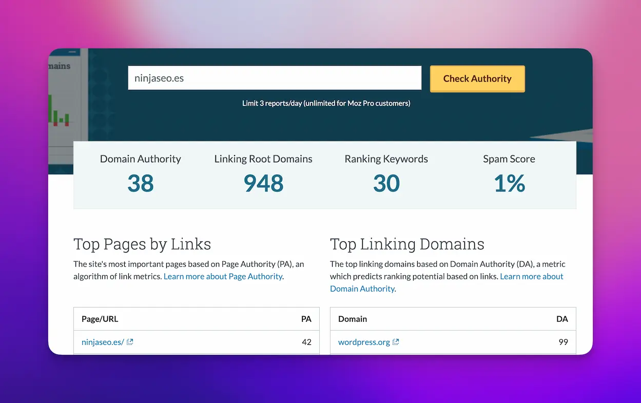
Task: Click the Domain column header
Action: pyautogui.click(x=352, y=319)
